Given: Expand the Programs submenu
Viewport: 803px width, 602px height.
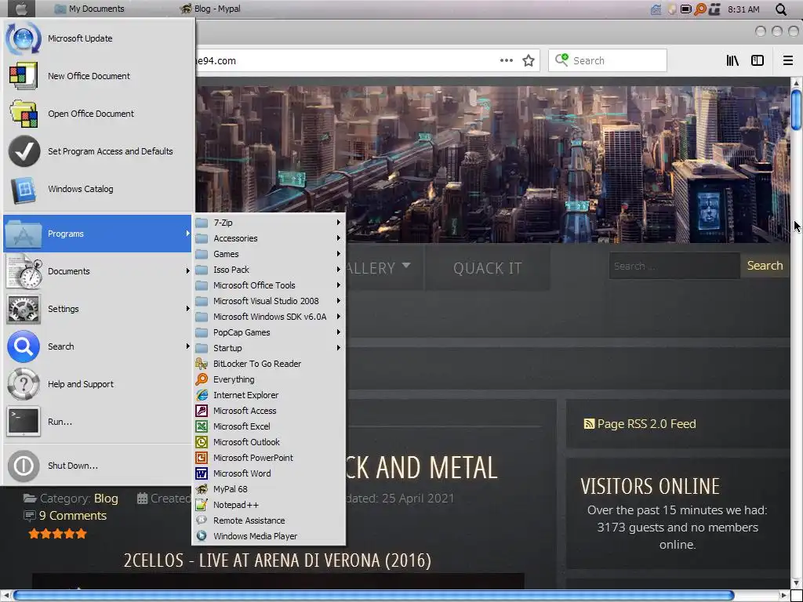Looking at the screenshot, I should 97,234.
